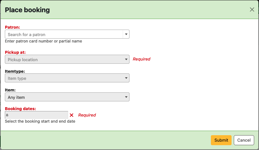Click the Booking dates label
This screenshot has height=150, width=259.
pos(20,109)
